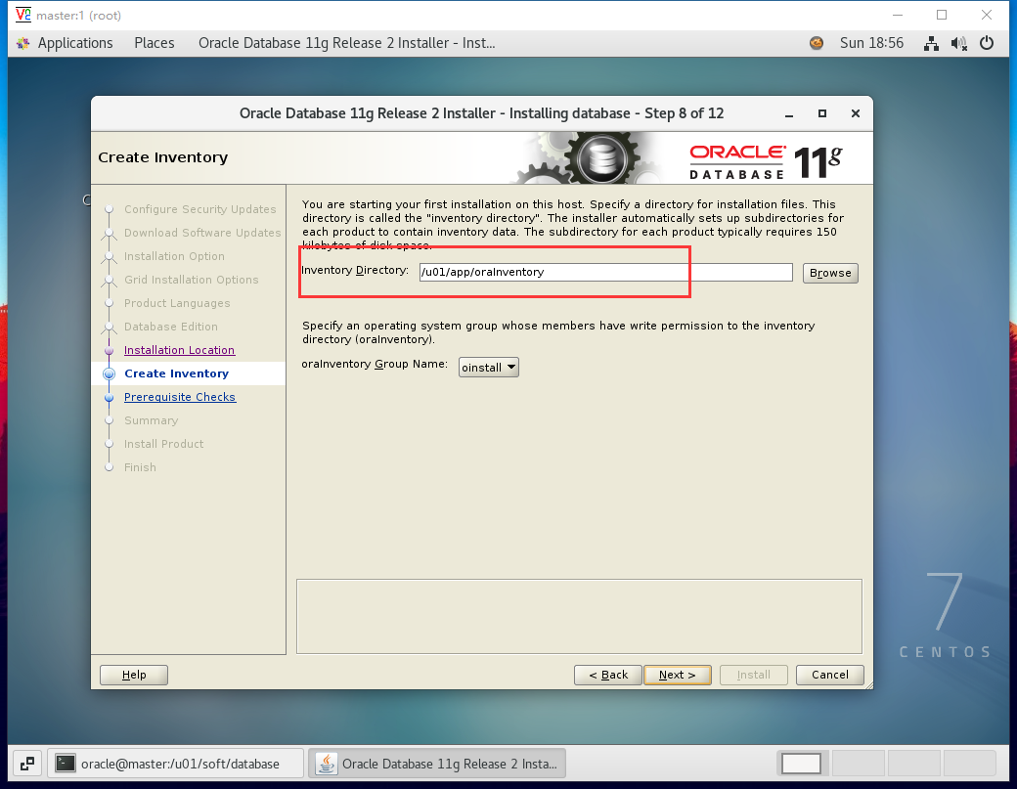
Task: Click the Summary step
Action: (151, 420)
